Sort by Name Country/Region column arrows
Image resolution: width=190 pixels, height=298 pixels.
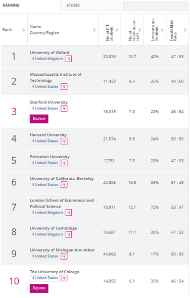click(94, 30)
